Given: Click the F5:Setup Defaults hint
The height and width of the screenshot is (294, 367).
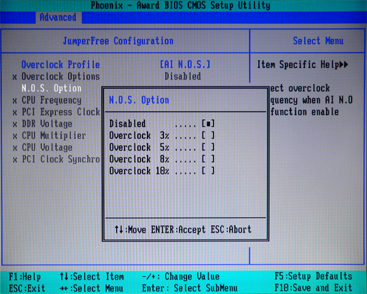Looking at the screenshot, I should (313, 276).
